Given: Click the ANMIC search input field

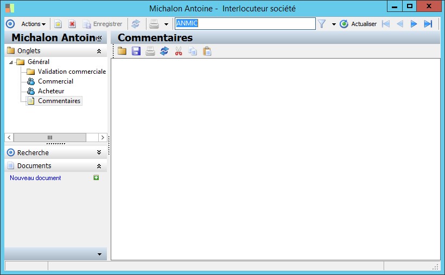Looking at the screenshot, I should [x=245, y=23].
